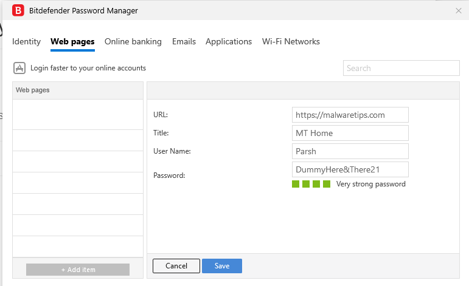Show the Wi-Fi Networks tab
This screenshot has width=469, height=286.
coord(291,42)
